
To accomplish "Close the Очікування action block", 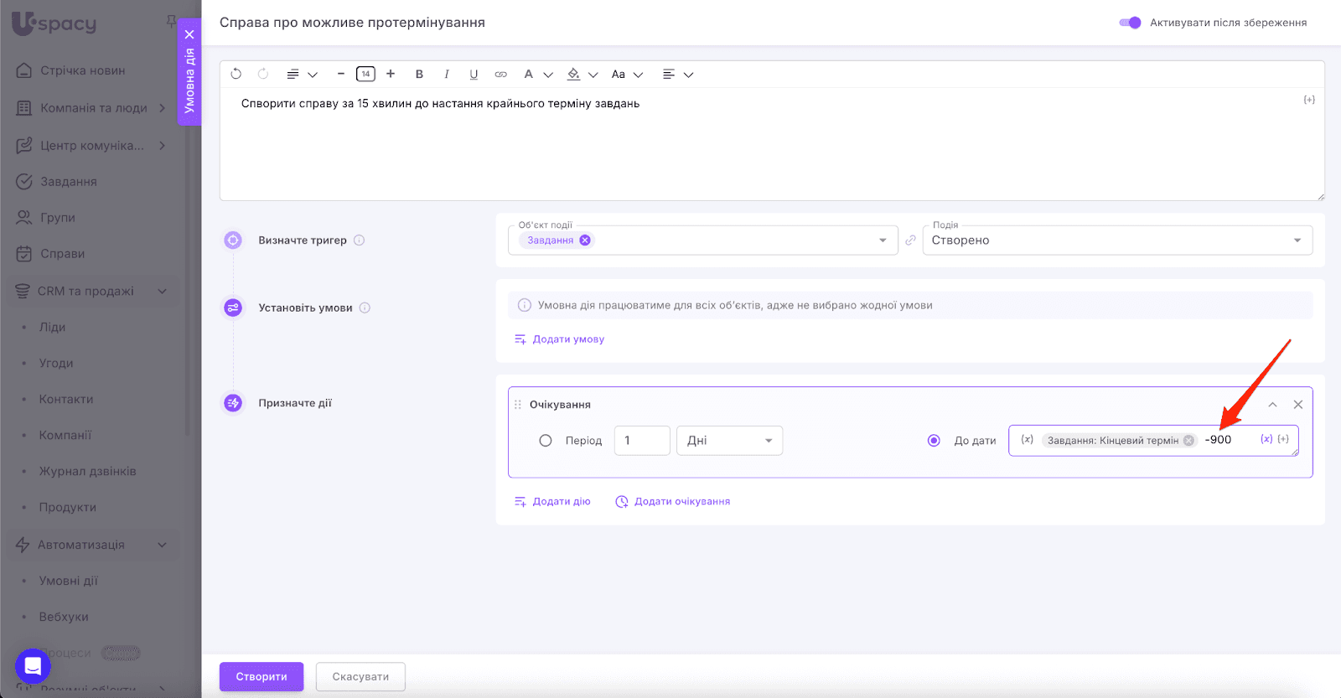I will pos(1297,405).
